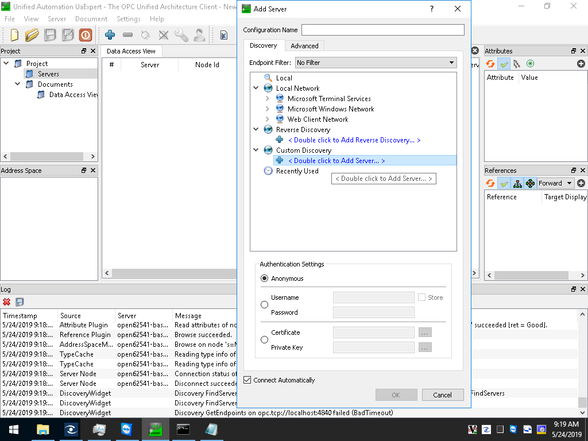
Task: Clear log using red X icon
Action: [x=6, y=302]
